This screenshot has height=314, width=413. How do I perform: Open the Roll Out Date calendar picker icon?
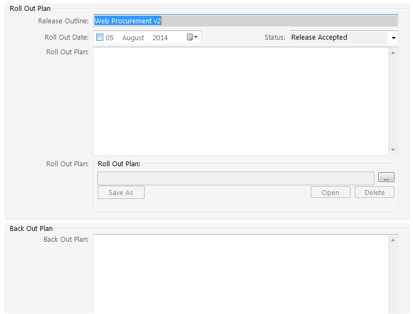click(192, 37)
